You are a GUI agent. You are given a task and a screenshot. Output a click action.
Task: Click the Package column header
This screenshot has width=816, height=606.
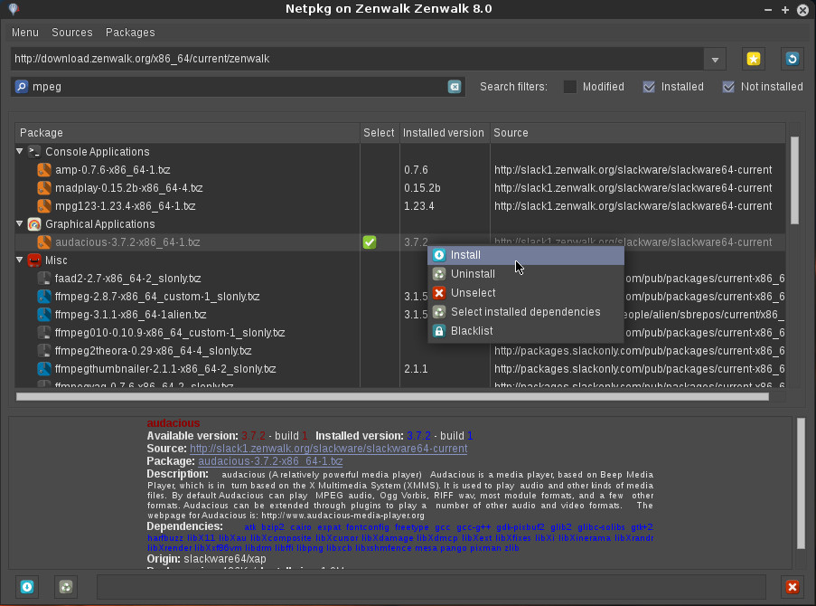click(x=187, y=133)
